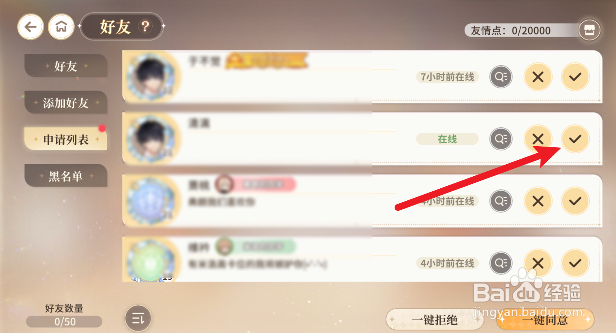Viewport: 616px width, 333px height.
Task: Open the 黑名单 tab
Action: click(x=66, y=176)
